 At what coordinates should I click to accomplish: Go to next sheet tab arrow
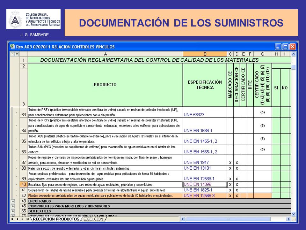22,219
